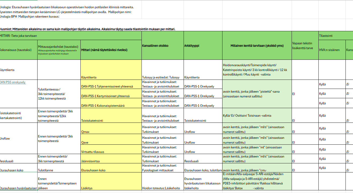Select the 'Havainnot ja tutkimukset: Fysiologiset mittaukset' cell
Viewport: 353px width, 193px height.
162,168
